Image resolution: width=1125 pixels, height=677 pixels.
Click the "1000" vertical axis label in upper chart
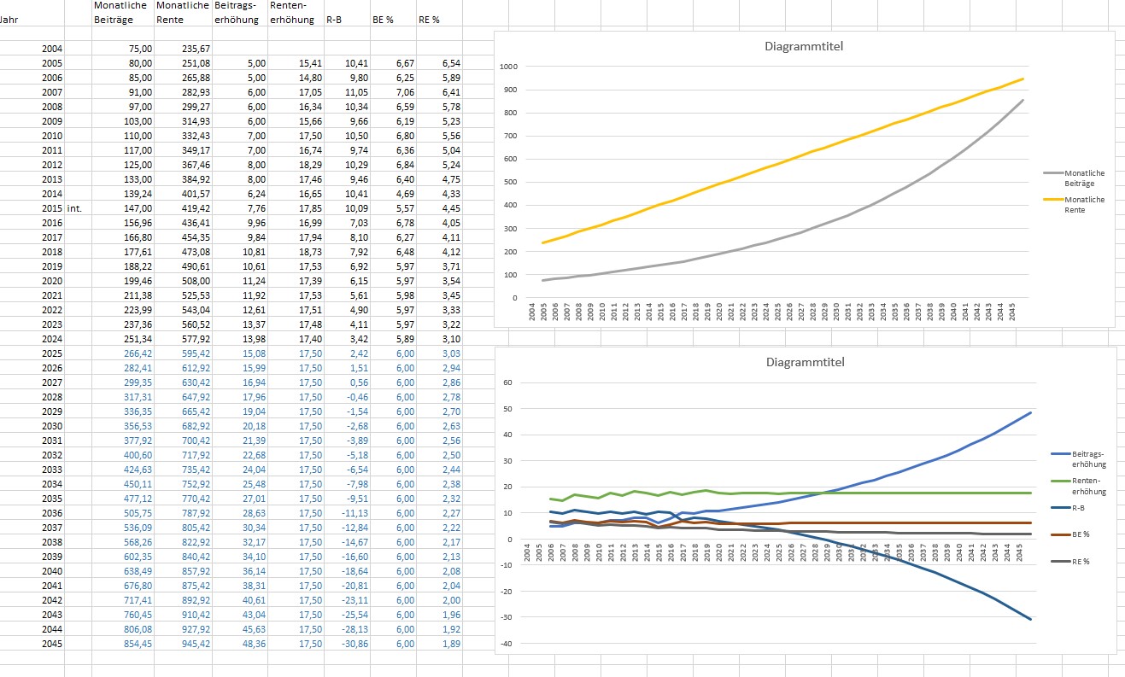510,67
